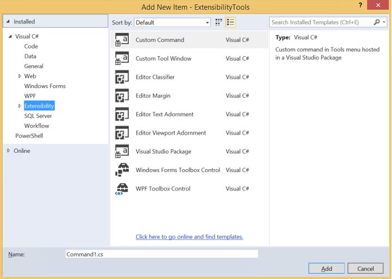This screenshot has width=392, height=279.
Task: Collapse the Installed section
Action: pos(8,21)
